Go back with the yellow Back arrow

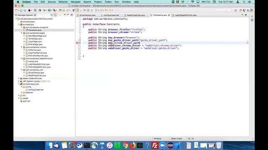tap(106, 10)
